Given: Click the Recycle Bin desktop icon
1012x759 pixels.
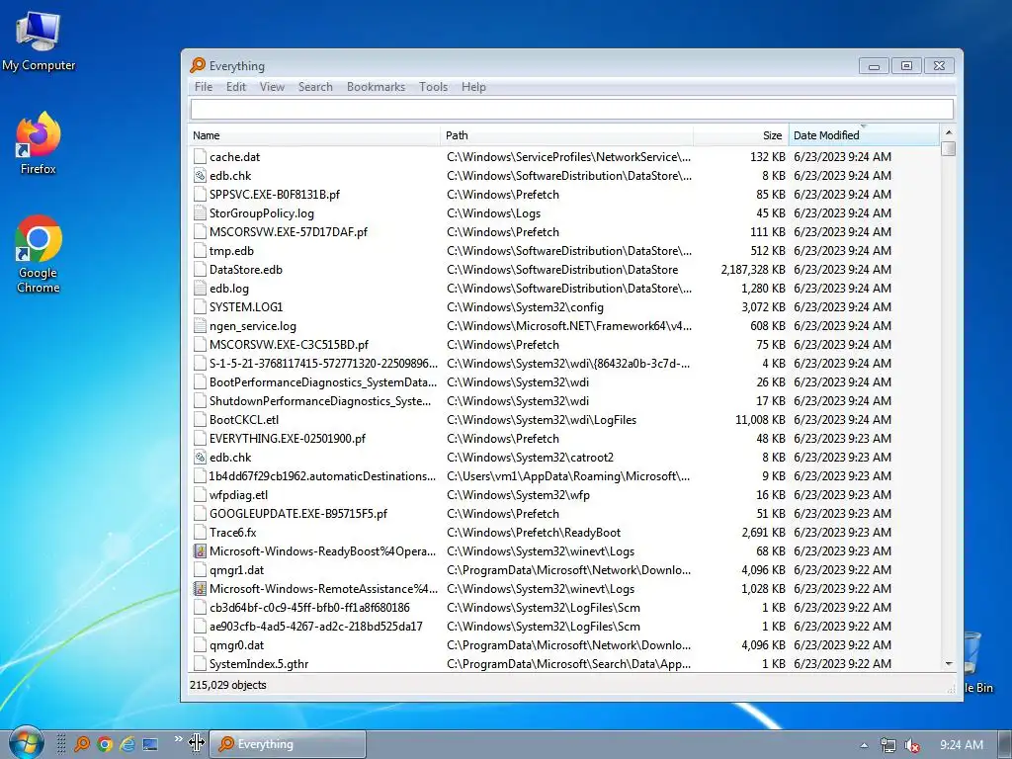Looking at the screenshot, I should tap(979, 661).
